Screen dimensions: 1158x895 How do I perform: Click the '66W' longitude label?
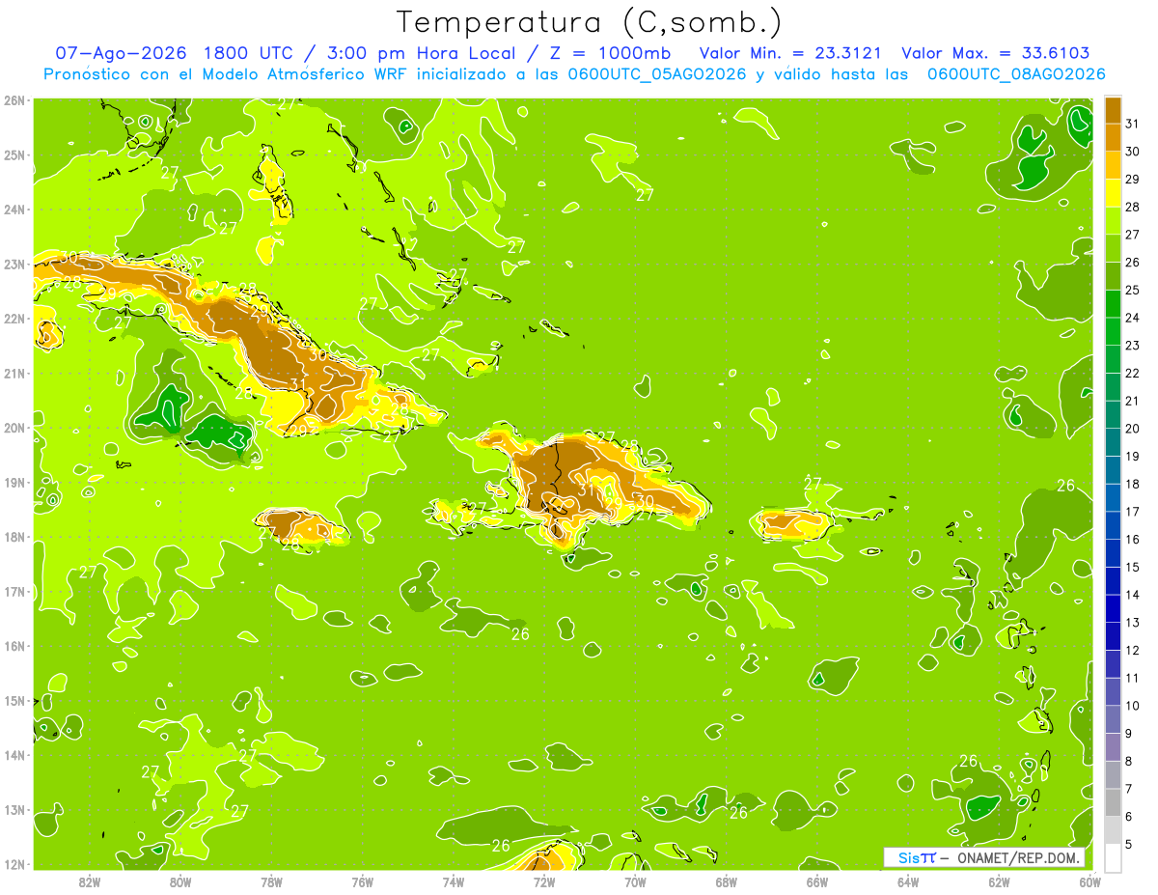coord(817,882)
